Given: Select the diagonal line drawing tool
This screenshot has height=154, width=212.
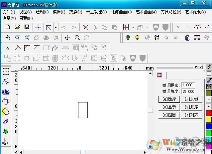Looking at the screenshot, I should click(x=187, y=27).
